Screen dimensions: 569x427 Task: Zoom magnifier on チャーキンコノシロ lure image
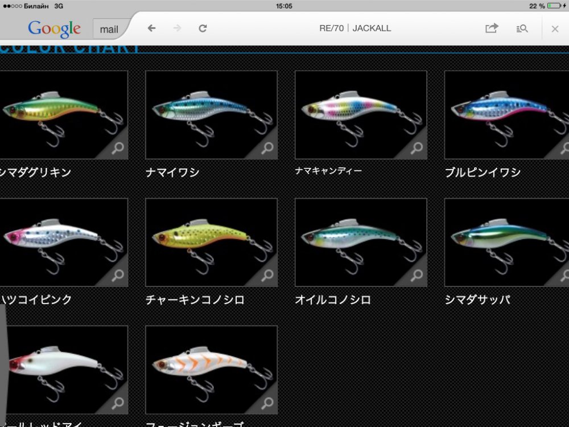pyautogui.click(x=266, y=276)
